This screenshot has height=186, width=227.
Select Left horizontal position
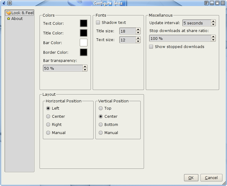(48, 108)
